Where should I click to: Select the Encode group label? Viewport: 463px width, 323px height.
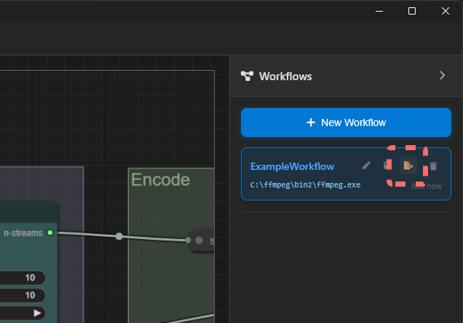pyautogui.click(x=160, y=179)
